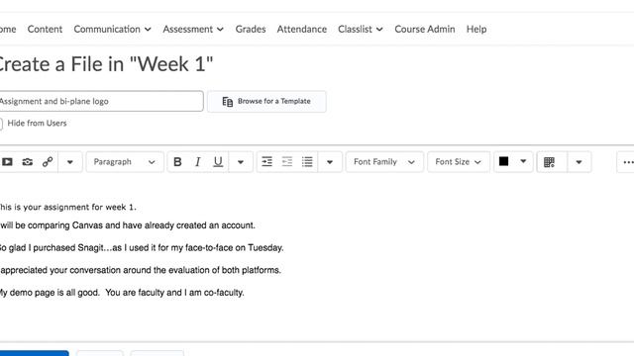Screen dimensions: 634x356
Task: Toggle the Hide from Users checkbox
Action: 0,124
